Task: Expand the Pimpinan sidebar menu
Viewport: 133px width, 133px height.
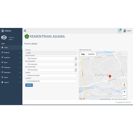Action: click(11, 53)
